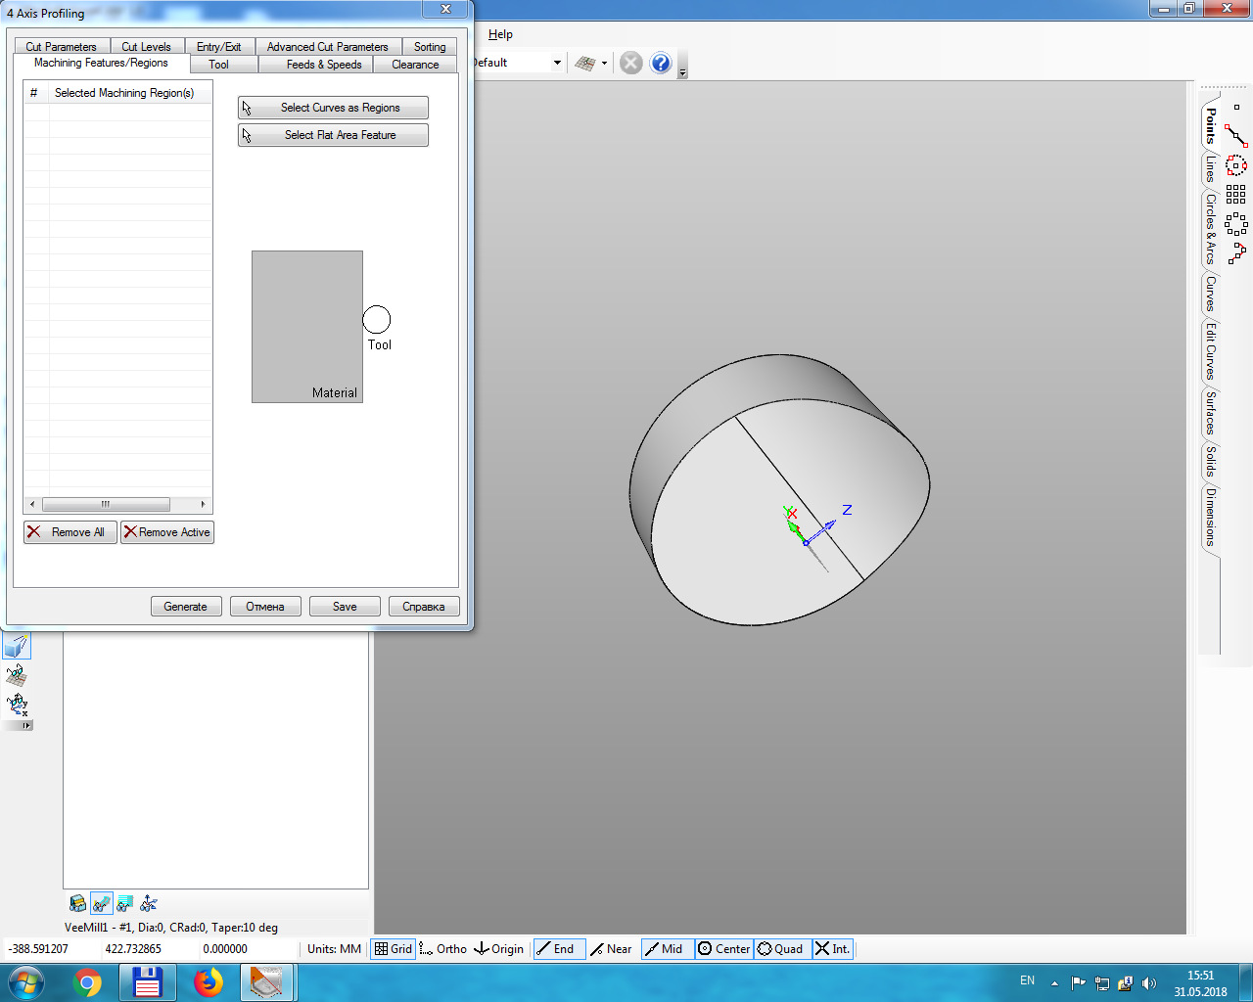Screen dimensions: 1253x1002
Task: Click the regions list horizontal scrollbar
Action: (x=117, y=505)
